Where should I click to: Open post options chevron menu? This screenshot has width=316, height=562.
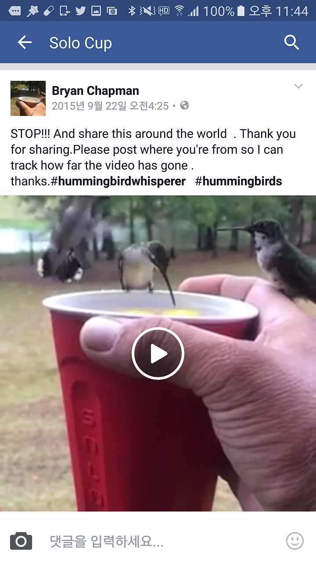[x=298, y=86]
